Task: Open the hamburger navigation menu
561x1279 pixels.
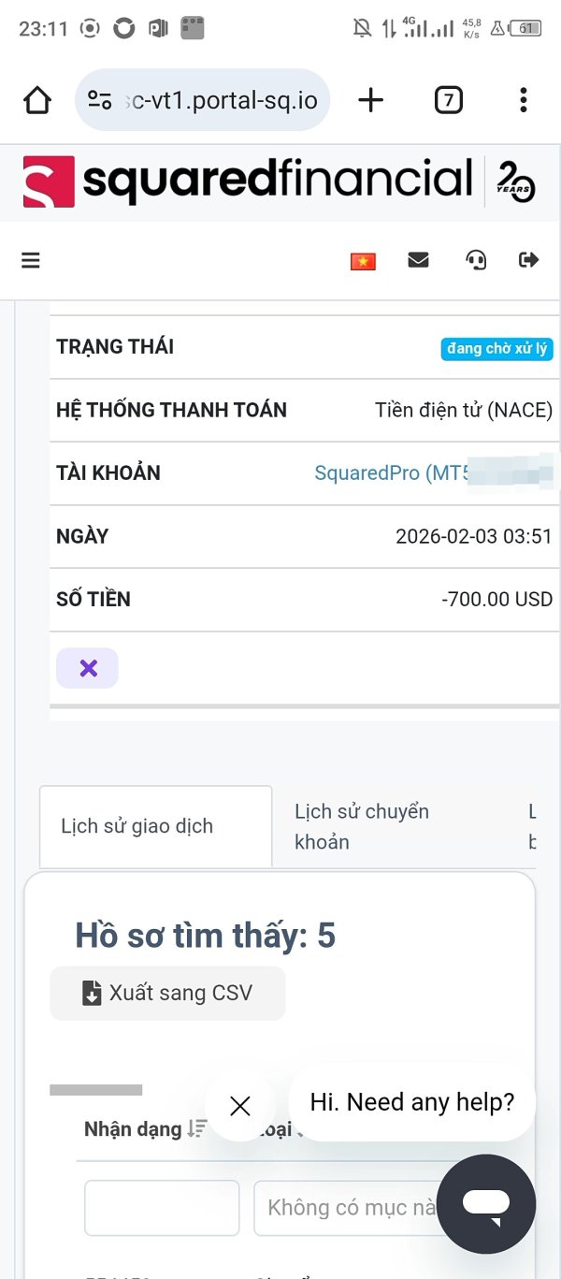Action: 31,260
